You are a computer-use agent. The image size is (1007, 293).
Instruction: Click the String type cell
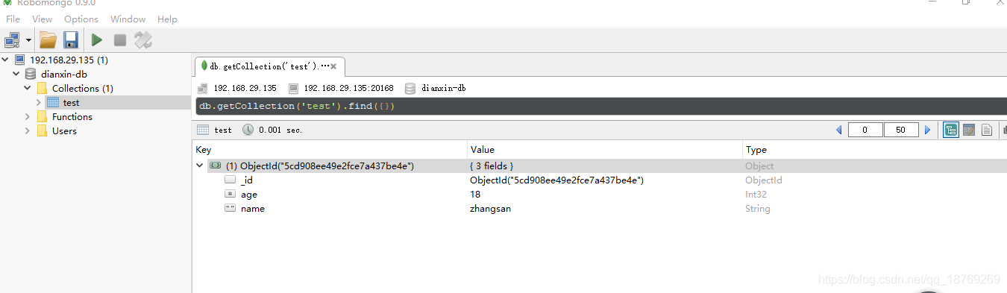coord(758,209)
